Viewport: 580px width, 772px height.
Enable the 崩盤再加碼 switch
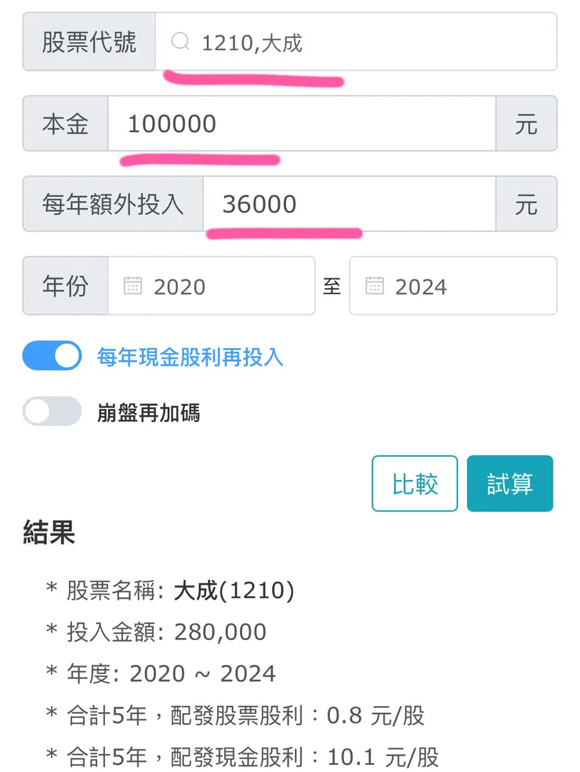tap(53, 412)
